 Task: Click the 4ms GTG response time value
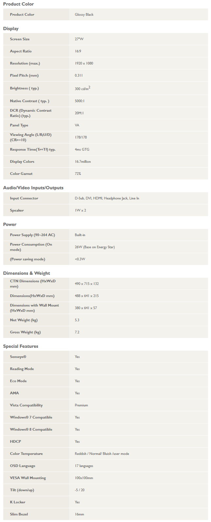click(x=82, y=149)
